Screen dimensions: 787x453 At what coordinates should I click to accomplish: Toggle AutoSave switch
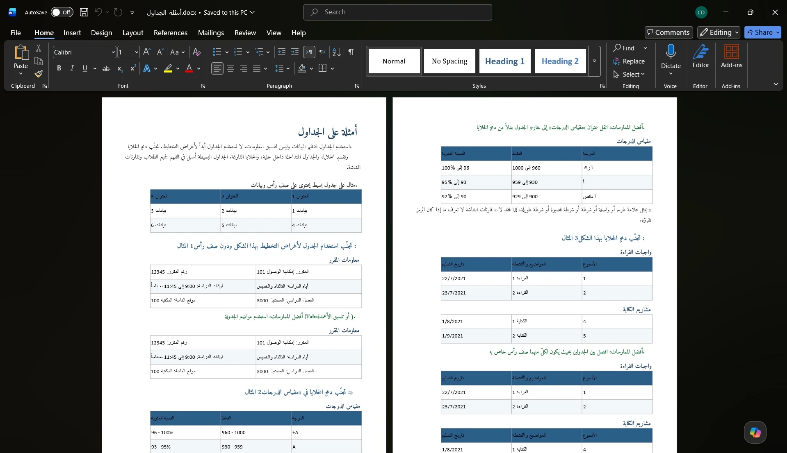(x=62, y=12)
